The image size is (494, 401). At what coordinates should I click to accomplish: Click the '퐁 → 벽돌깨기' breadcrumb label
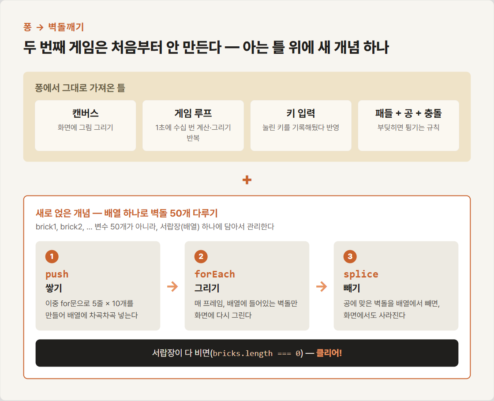(53, 27)
